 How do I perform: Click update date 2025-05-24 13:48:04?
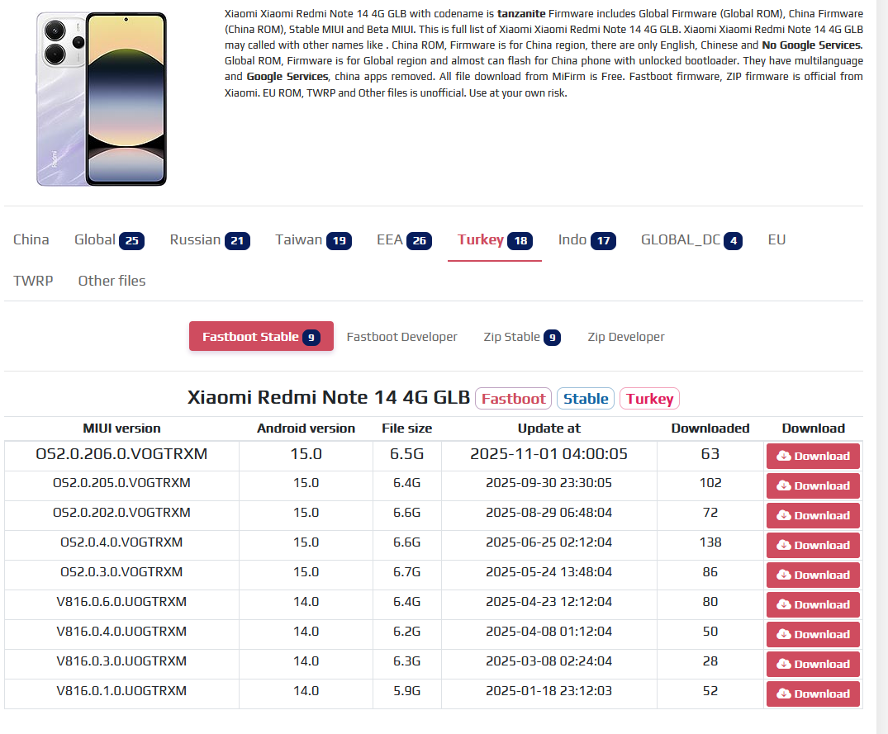pos(548,572)
